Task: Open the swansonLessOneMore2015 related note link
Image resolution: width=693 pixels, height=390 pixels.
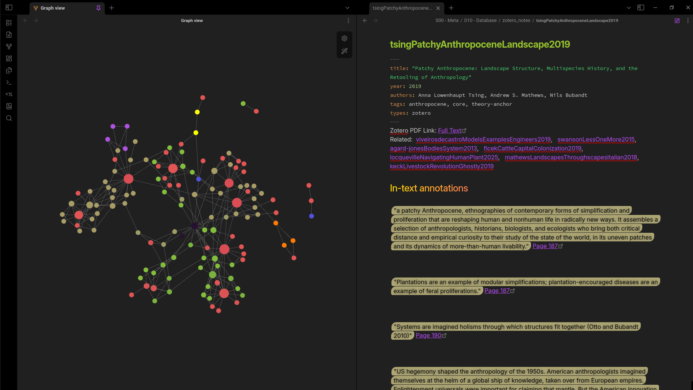Action: (x=596, y=139)
